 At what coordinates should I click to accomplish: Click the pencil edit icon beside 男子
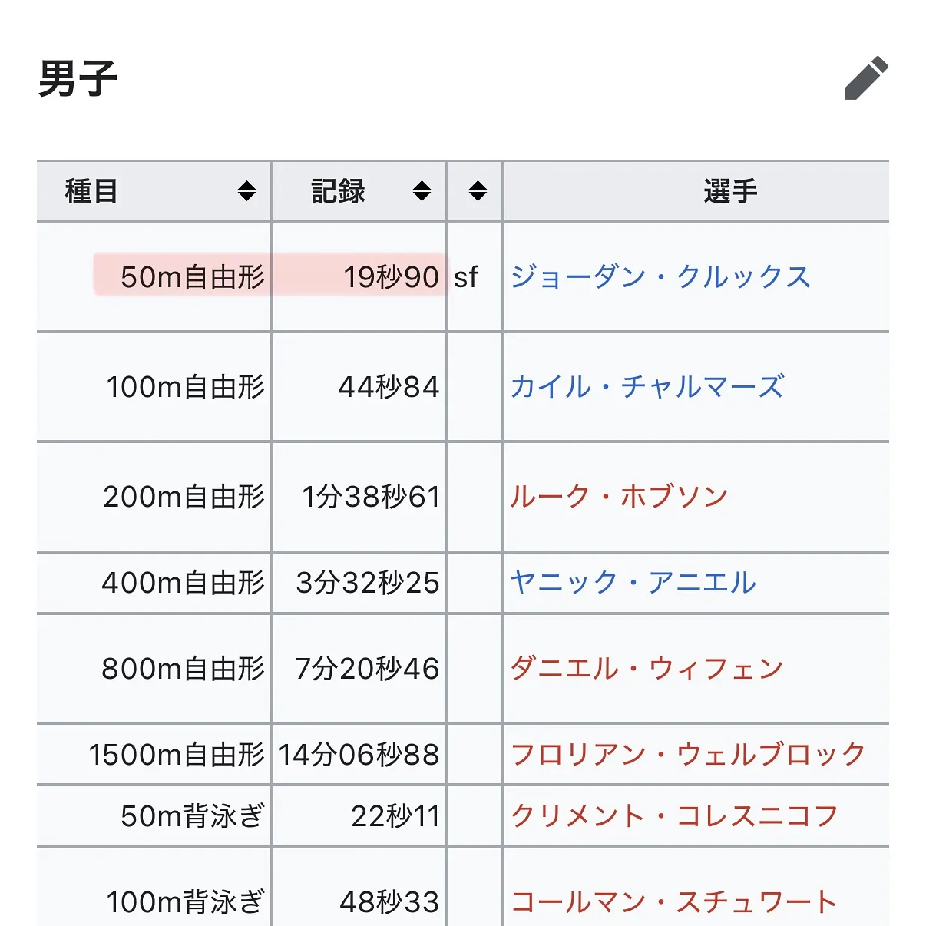coord(865,78)
